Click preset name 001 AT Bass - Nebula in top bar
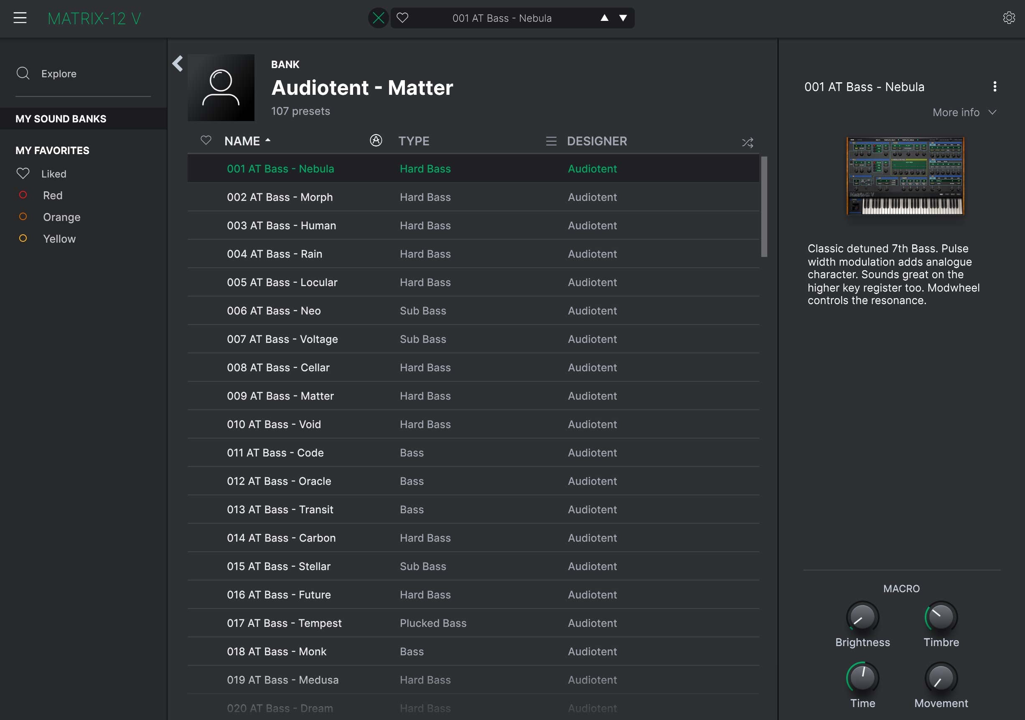 502,18
